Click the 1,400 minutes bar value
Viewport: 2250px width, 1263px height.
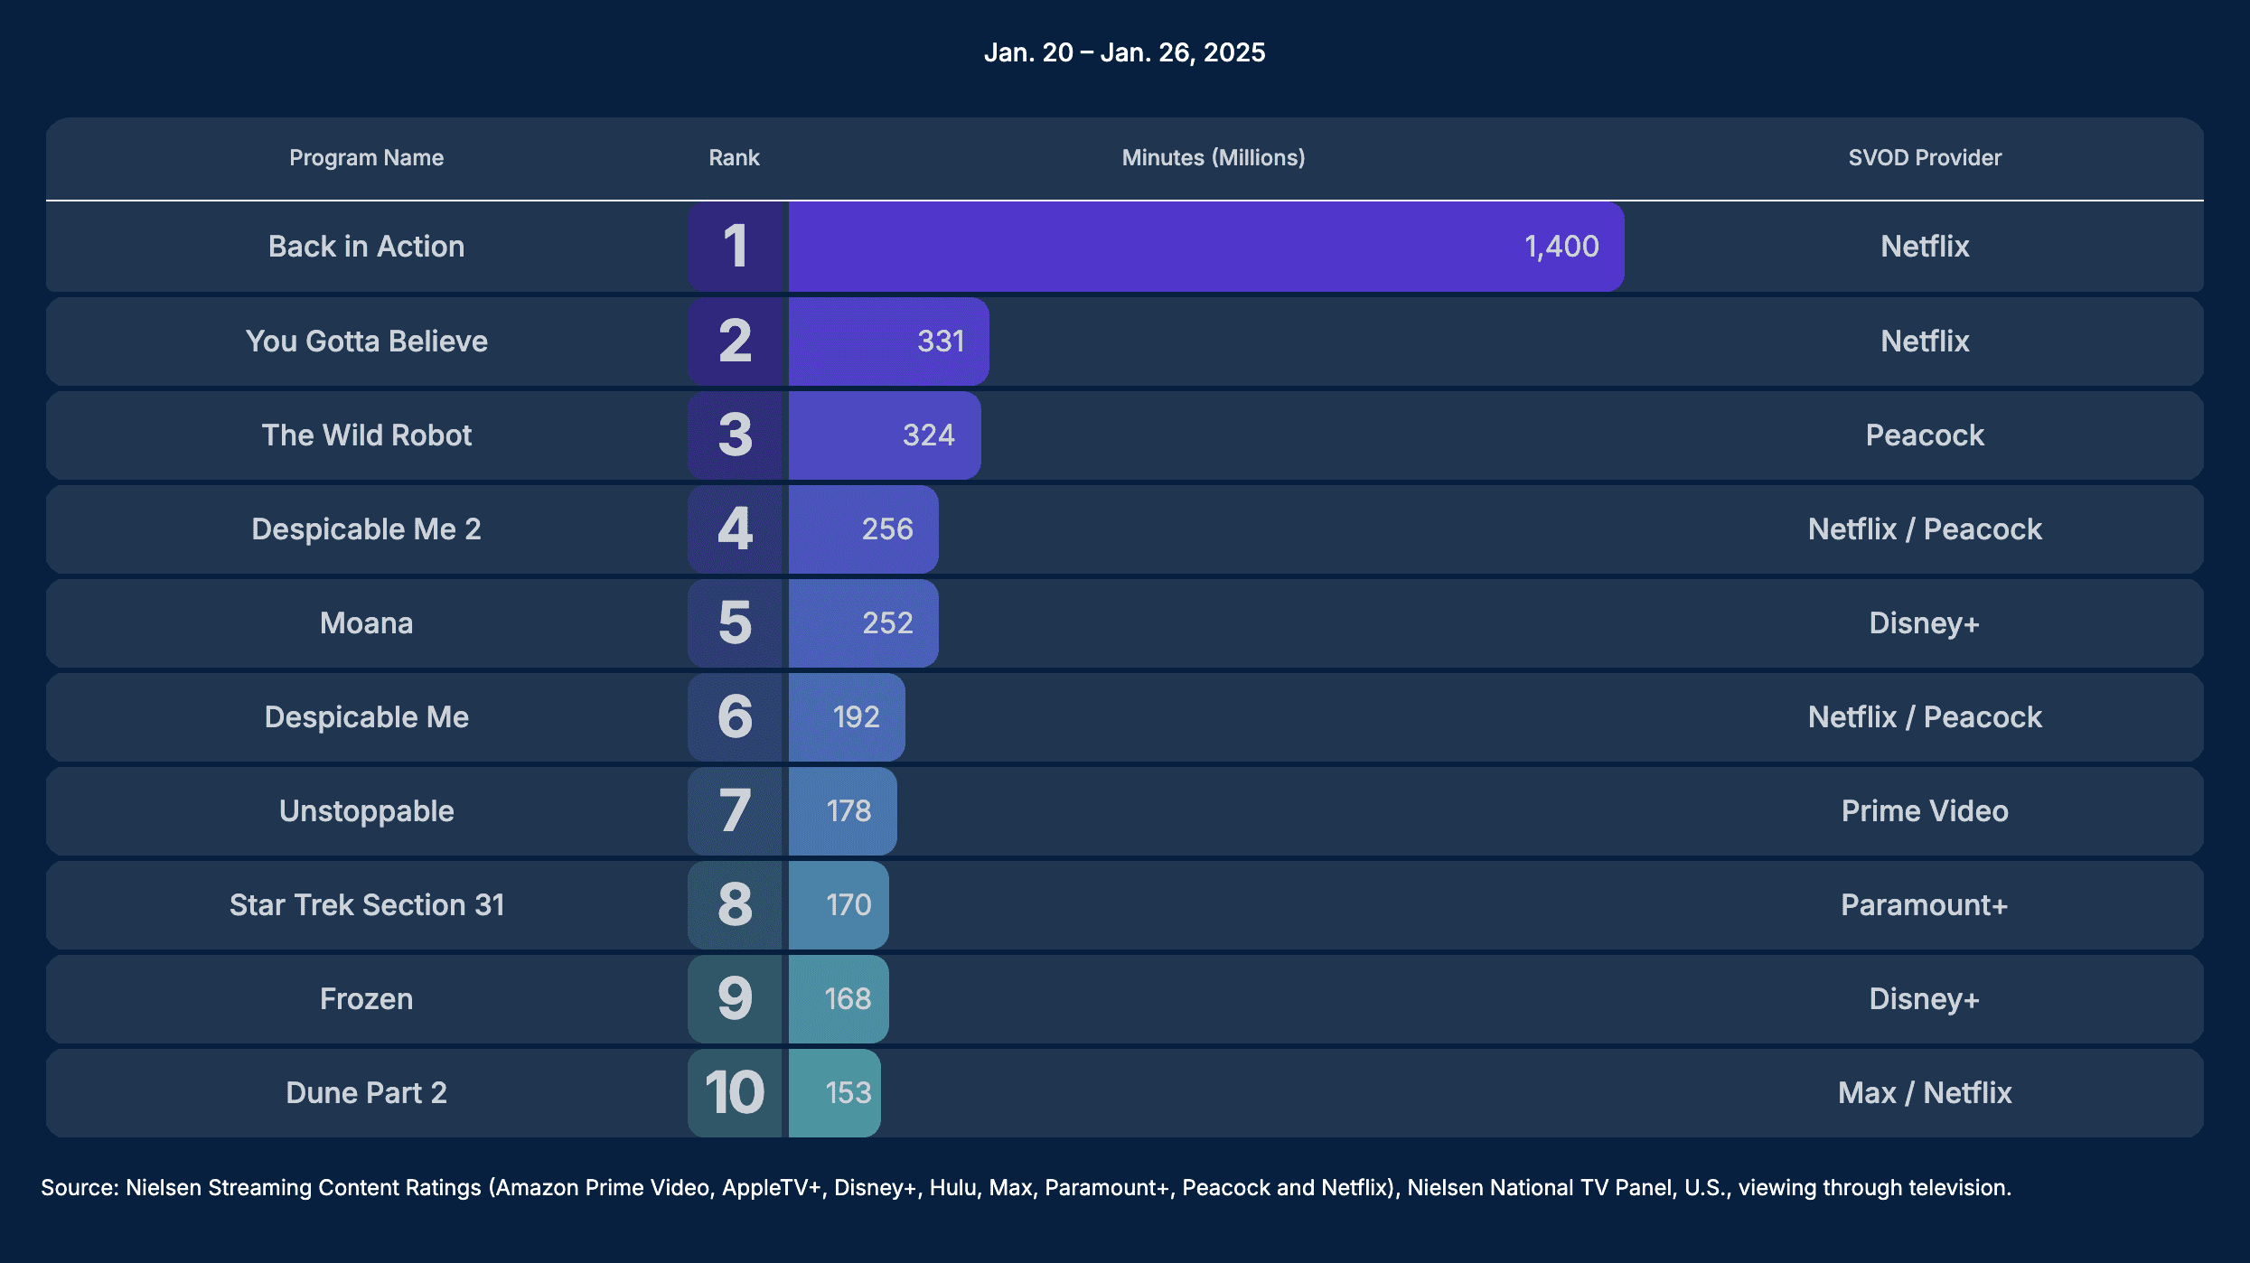tap(1561, 247)
